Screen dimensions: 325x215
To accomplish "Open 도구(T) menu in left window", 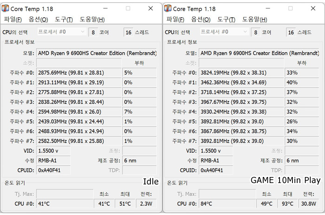I will 64,19.
